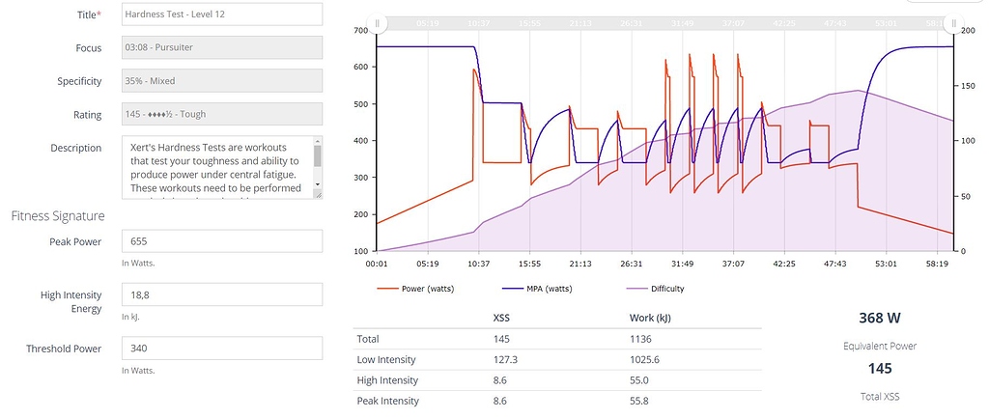This screenshot has height=419, width=989.
Task: Click the Title input field
Action: 222,14
